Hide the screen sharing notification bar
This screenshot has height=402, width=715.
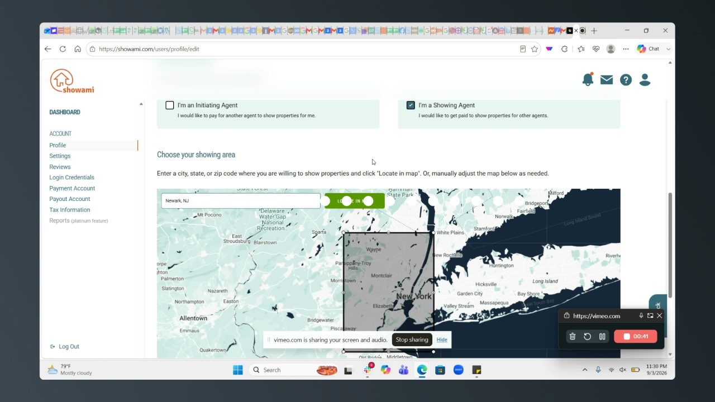[442, 339]
